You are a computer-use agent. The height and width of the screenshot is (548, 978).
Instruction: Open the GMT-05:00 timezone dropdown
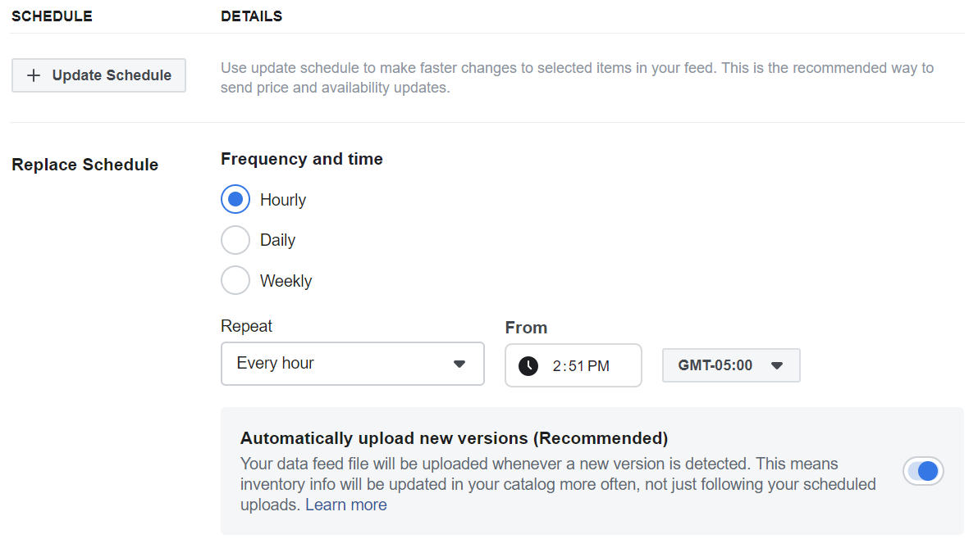pos(731,365)
